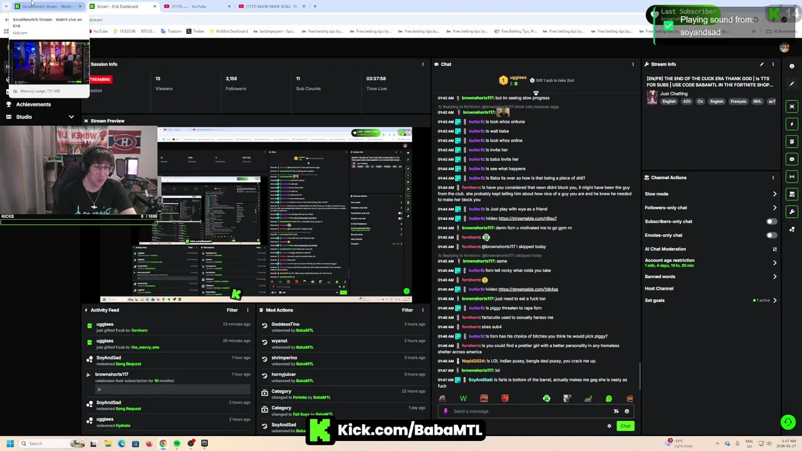This screenshot has width=802, height=451.
Task: Click Host Channel in Channel Actions
Action: coord(659,289)
